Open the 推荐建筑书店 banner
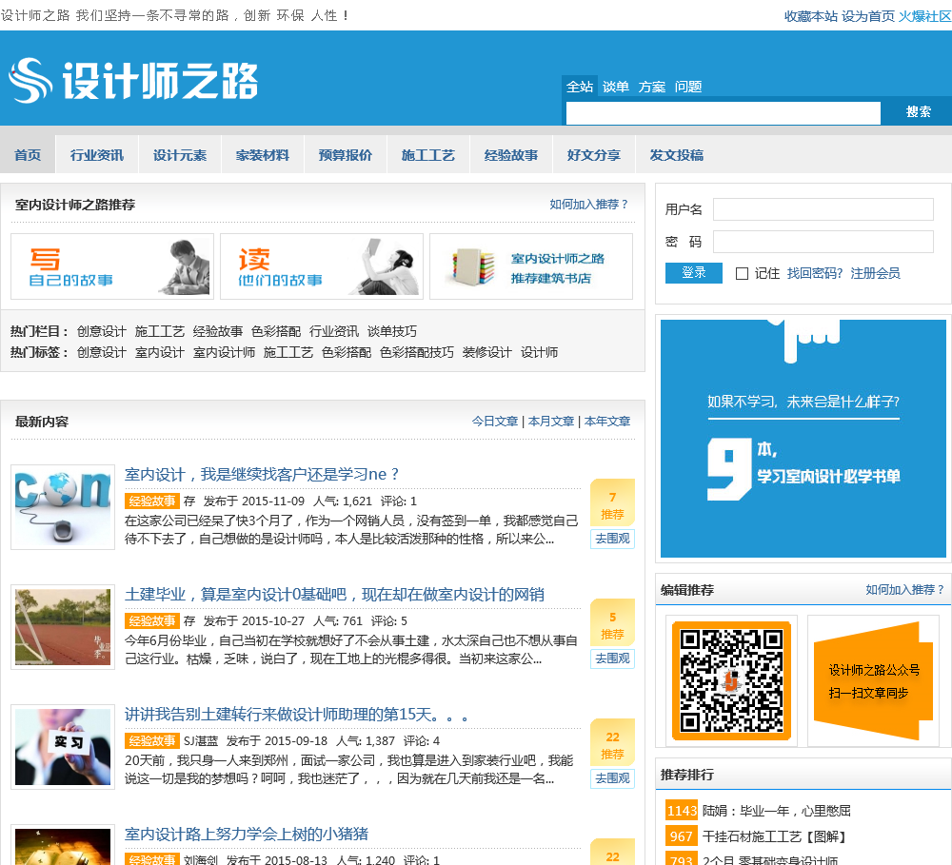 [x=531, y=266]
